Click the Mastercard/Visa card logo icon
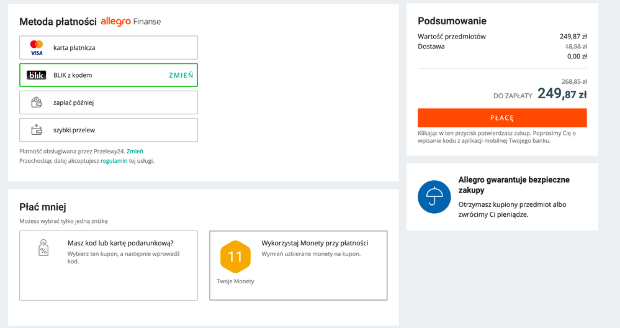 pyautogui.click(x=37, y=47)
